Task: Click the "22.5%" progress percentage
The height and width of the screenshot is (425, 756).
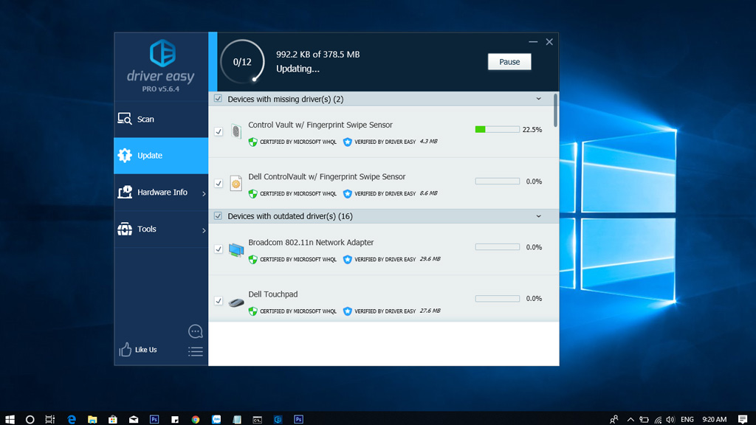Action: point(532,130)
